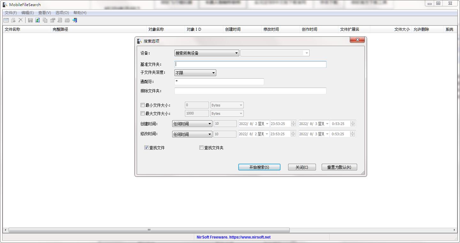Sort by the 创作时间 column header
460x243 pixels.
(x=319, y=29)
